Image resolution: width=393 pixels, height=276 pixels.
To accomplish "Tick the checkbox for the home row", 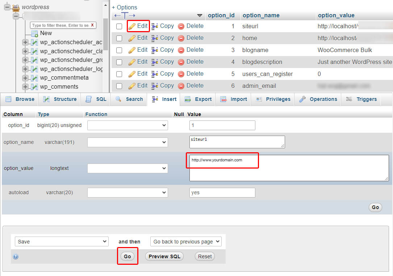I will (x=119, y=38).
